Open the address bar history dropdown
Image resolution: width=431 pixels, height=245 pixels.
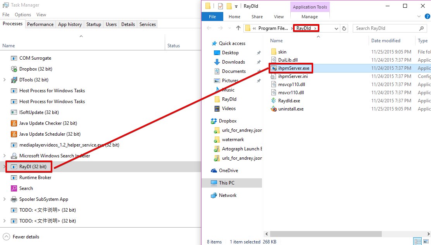point(336,28)
